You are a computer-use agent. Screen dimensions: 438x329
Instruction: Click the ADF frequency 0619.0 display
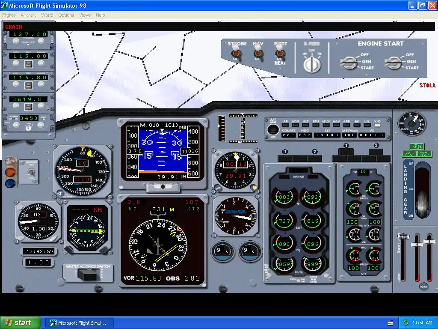(x=29, y=99)
